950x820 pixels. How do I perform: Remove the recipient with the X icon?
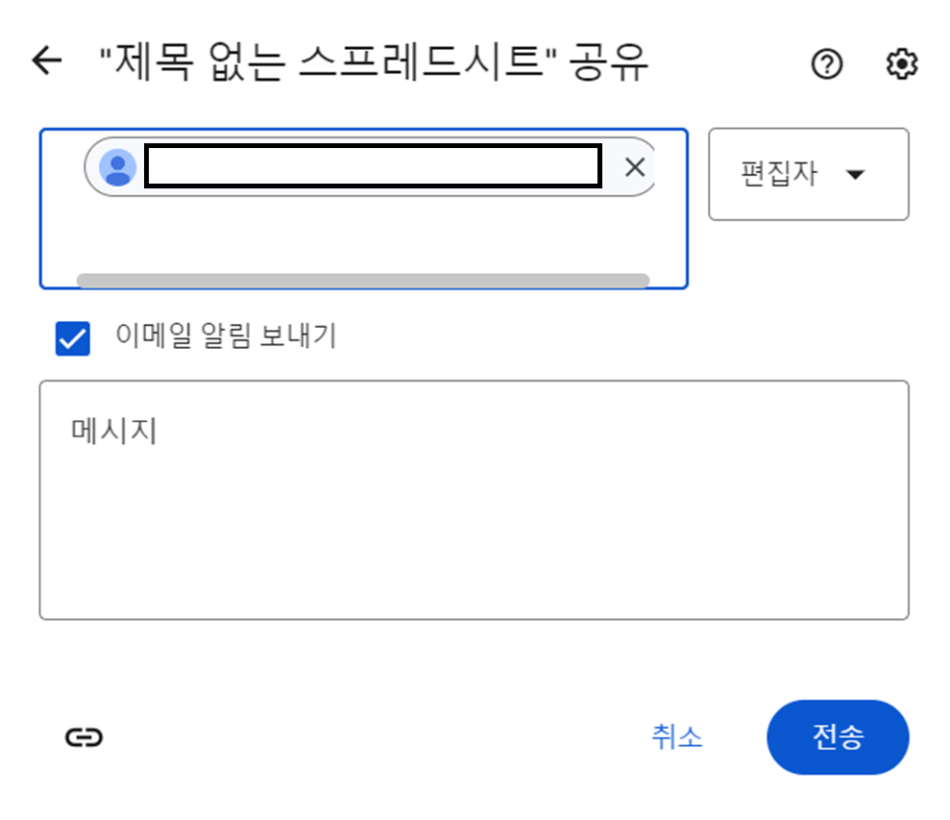(635, 167)
